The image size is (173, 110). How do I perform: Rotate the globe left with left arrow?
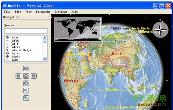coord(18,76)
